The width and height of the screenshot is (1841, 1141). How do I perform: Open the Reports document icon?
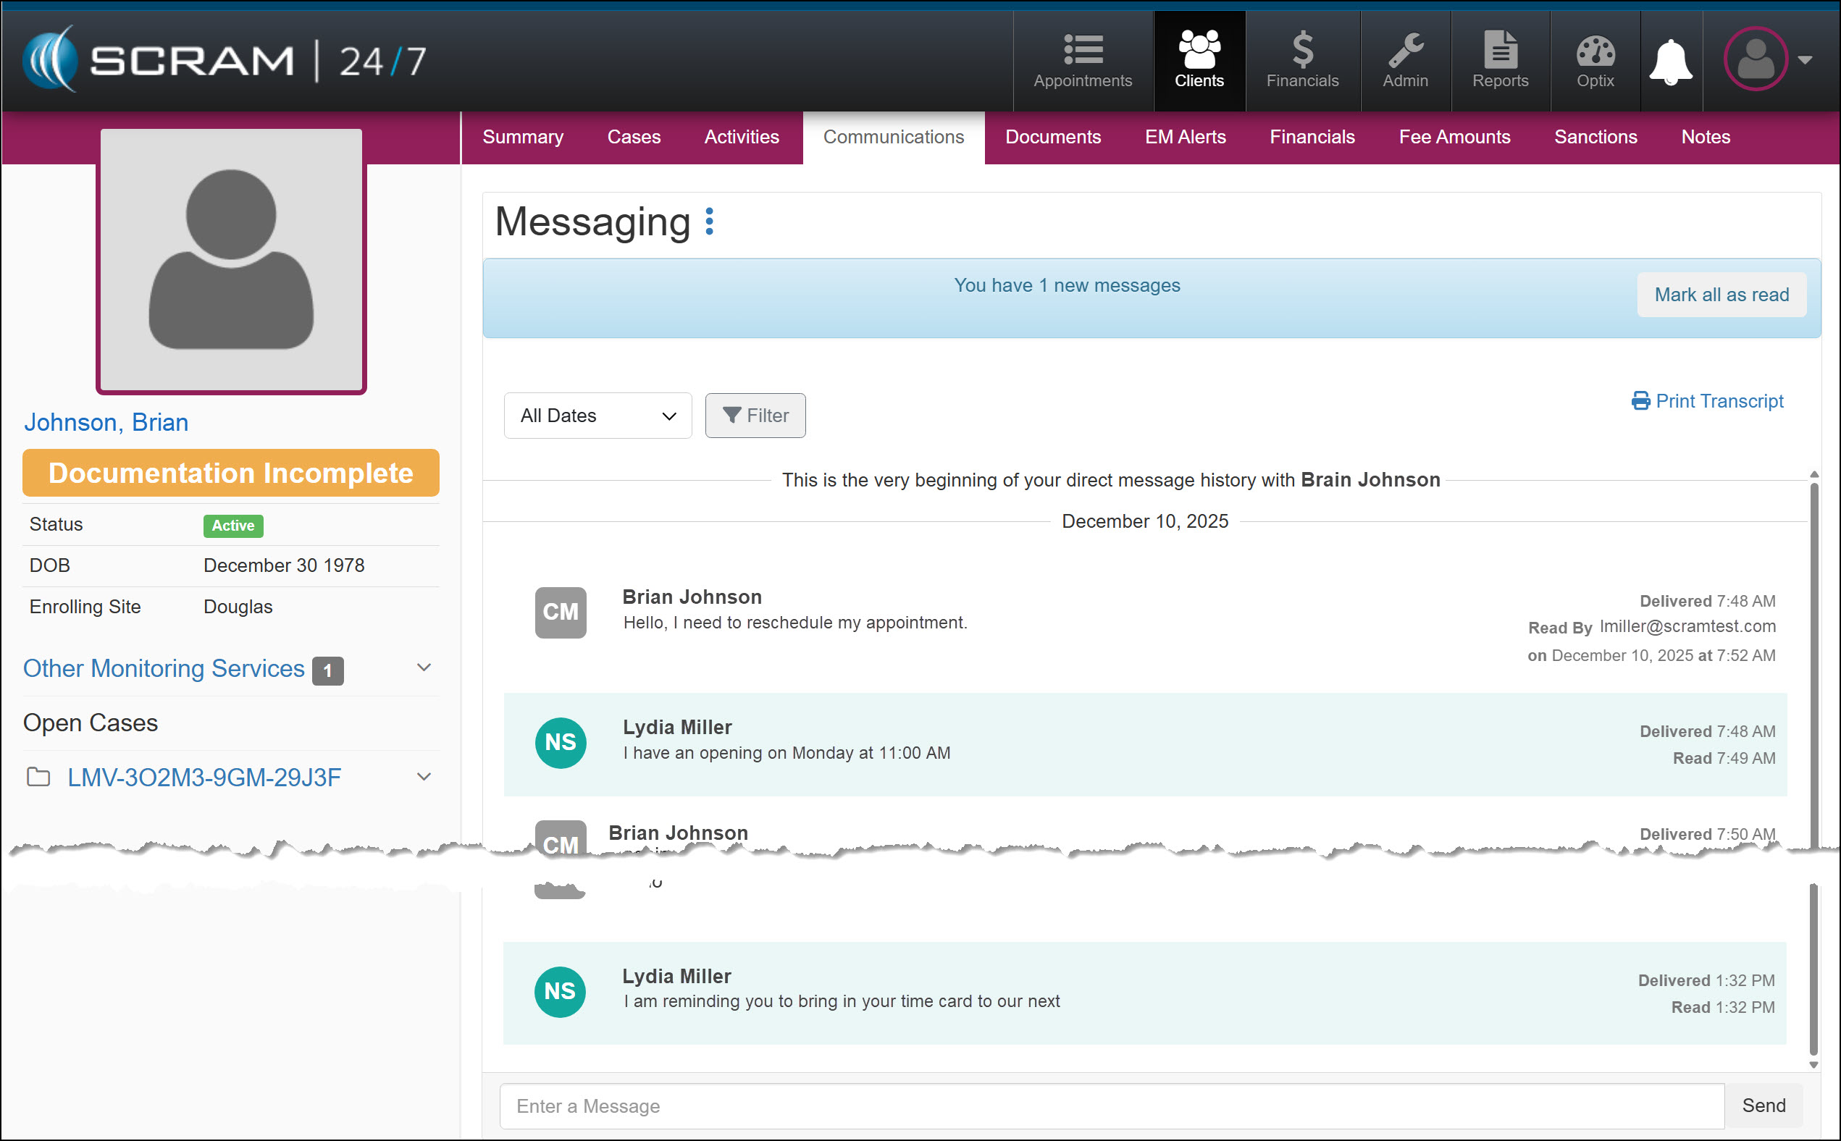coord(1500,50)
